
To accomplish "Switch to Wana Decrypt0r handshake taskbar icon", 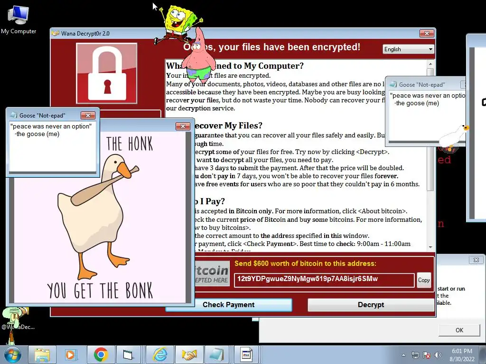I will (x=189, y=355).
